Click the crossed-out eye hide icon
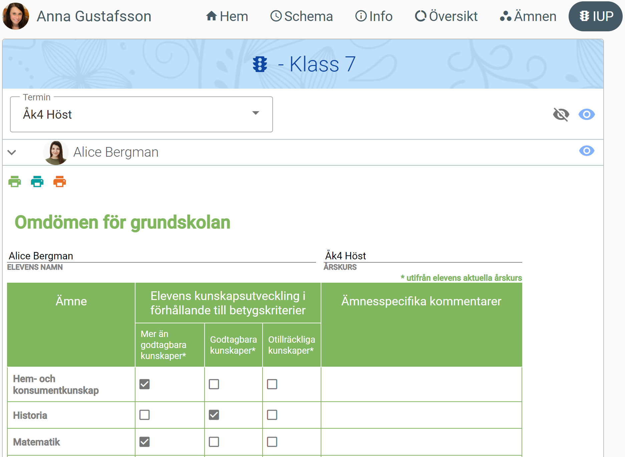 tap(561, 114)
